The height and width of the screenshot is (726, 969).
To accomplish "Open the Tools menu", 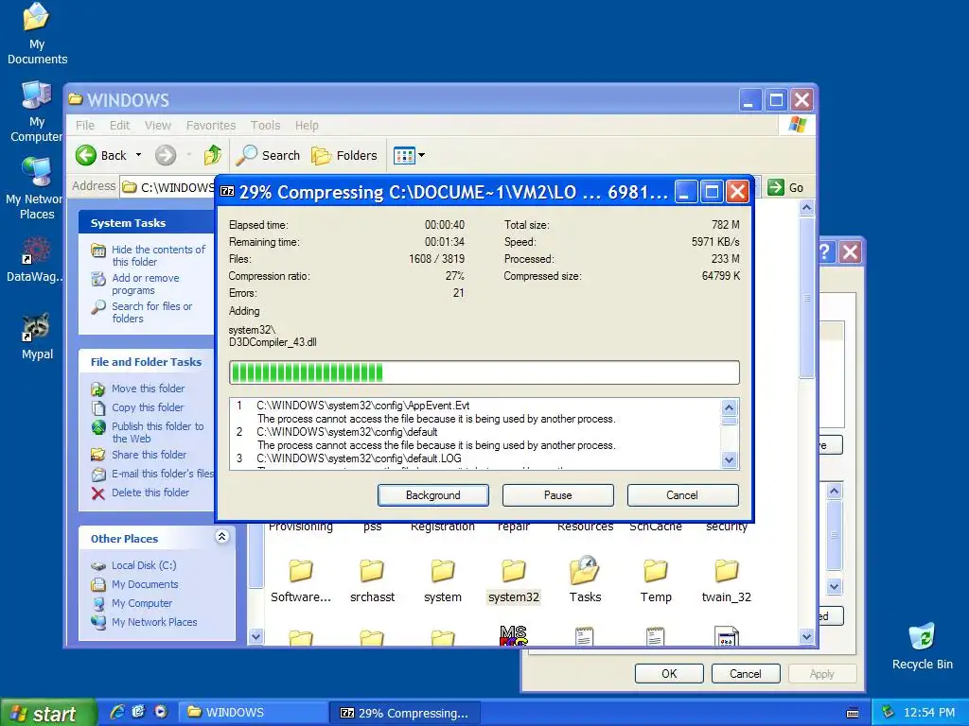I will (x=265, y=126).
